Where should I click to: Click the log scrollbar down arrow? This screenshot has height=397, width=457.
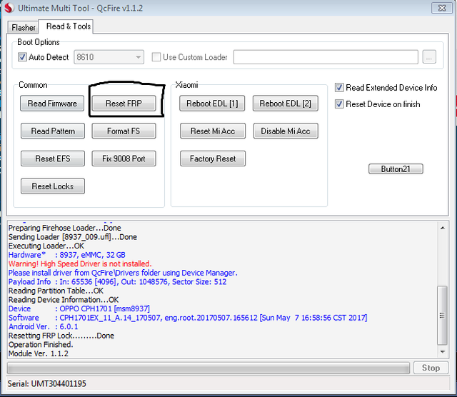click(x=443, y=352)
